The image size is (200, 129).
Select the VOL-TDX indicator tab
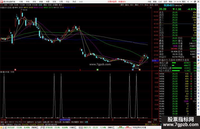pos(19,122)
